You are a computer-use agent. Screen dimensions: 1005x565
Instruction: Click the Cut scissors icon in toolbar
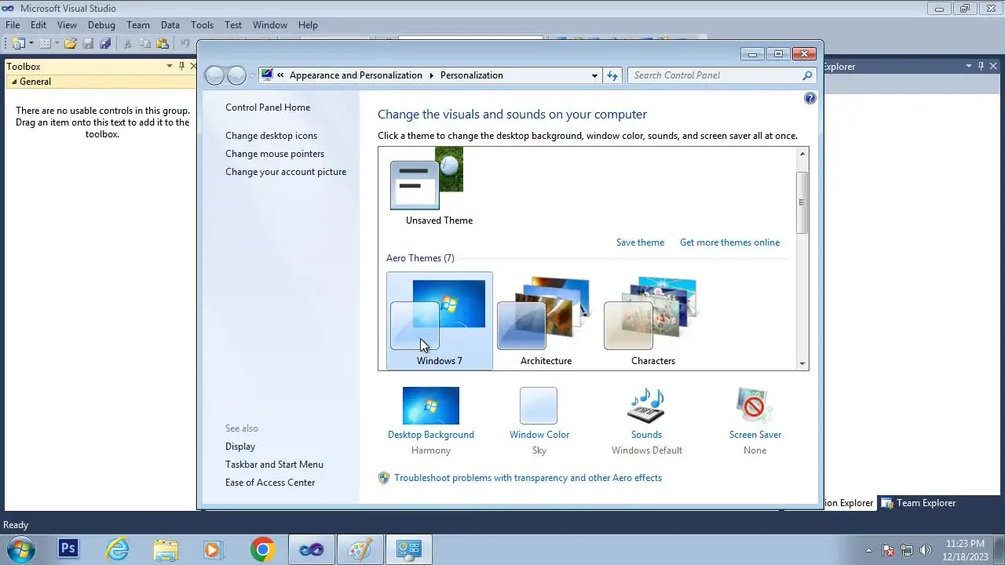(x=128, y=44)
